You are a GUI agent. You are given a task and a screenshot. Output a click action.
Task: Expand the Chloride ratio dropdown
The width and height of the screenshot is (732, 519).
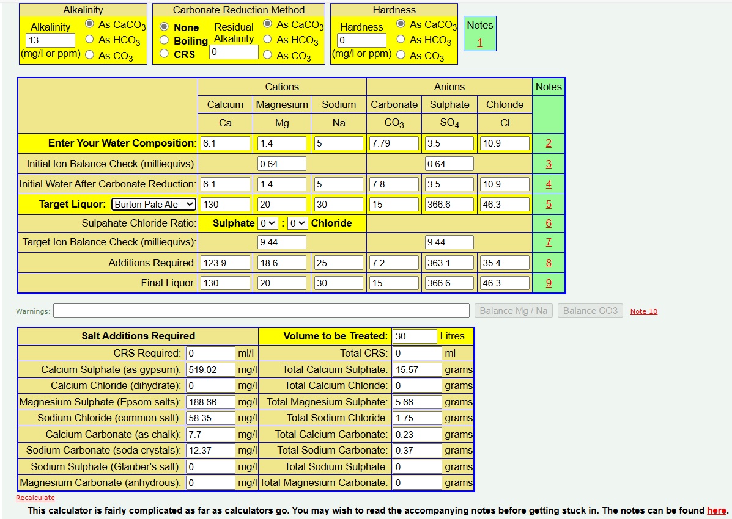click(297, 223)
